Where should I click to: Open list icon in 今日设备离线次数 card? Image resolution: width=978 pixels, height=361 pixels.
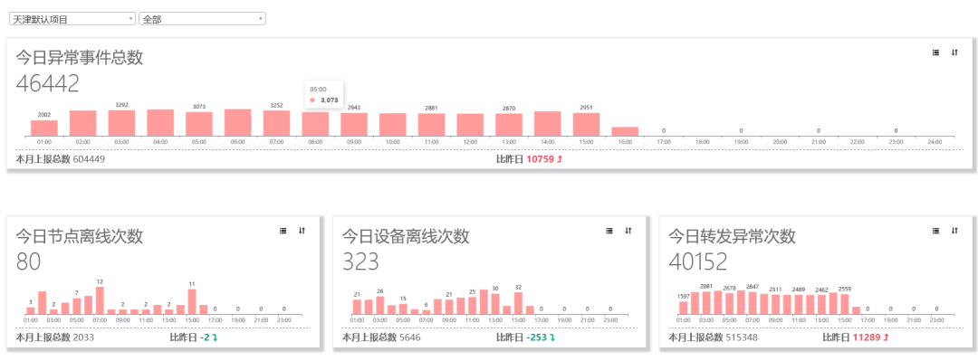pos(609,231)
